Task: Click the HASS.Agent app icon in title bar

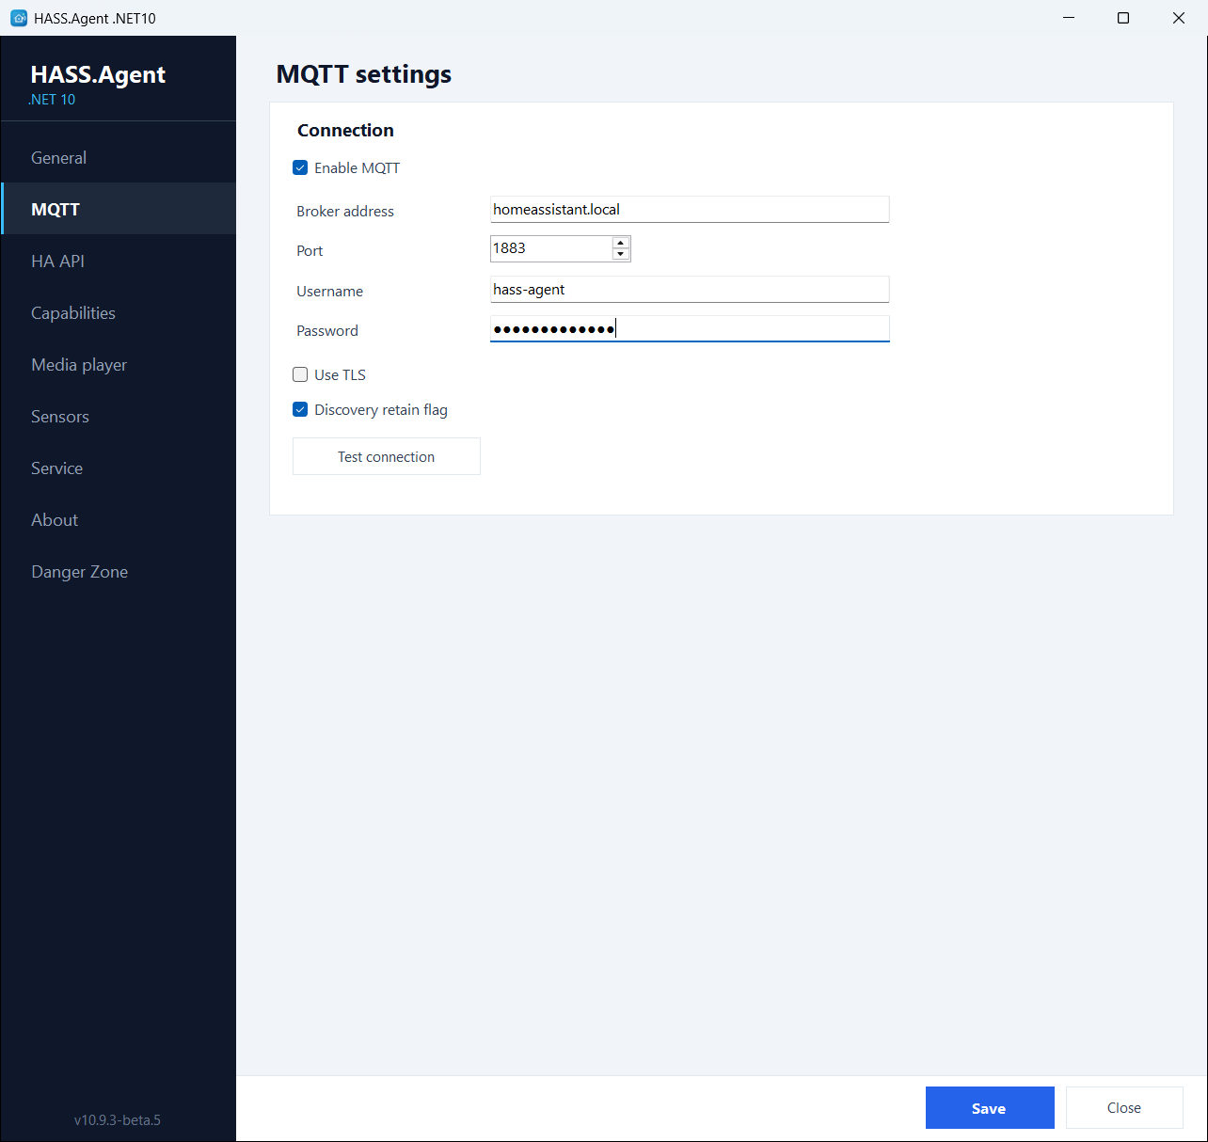Action: tap(19, 18)
